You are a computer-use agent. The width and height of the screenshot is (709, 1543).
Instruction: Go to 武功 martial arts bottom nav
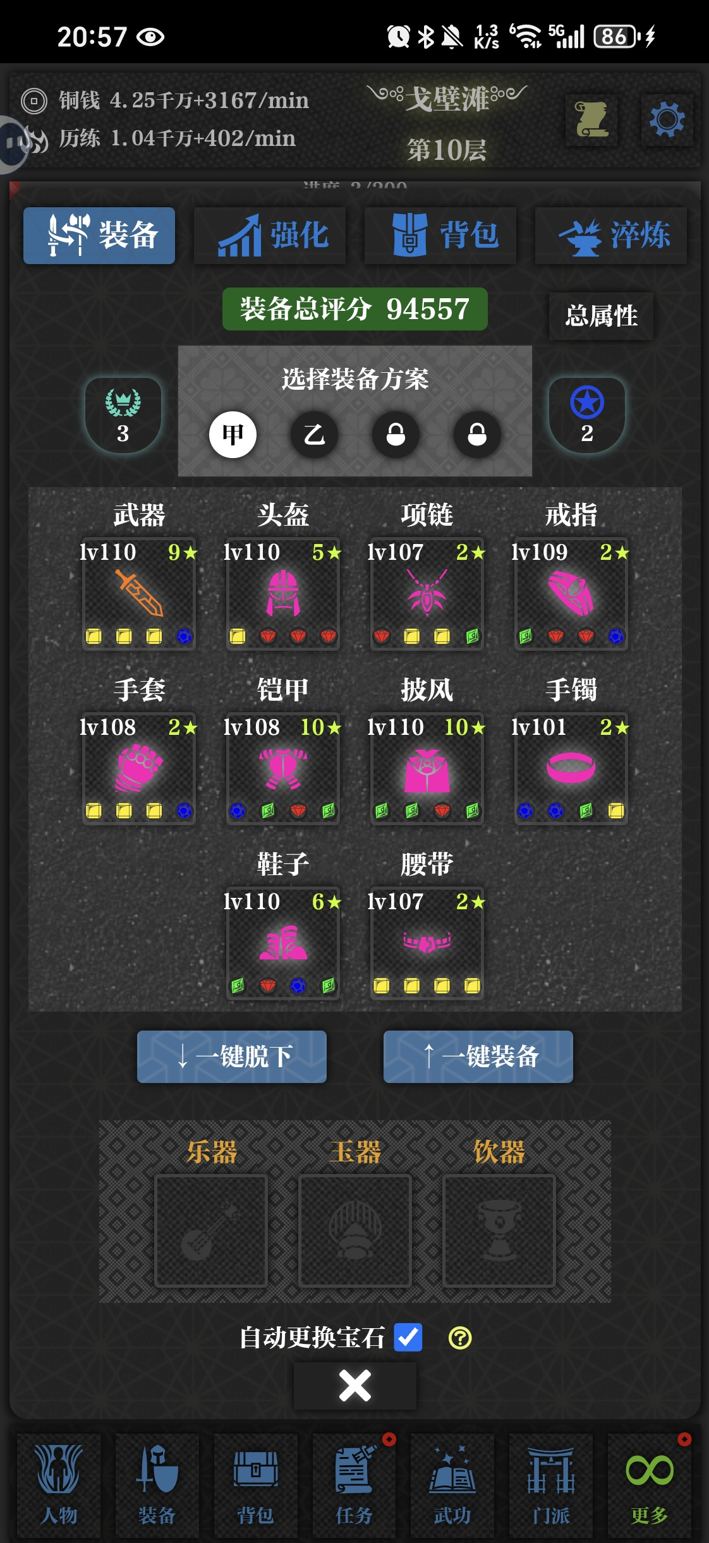(452, 1485)
